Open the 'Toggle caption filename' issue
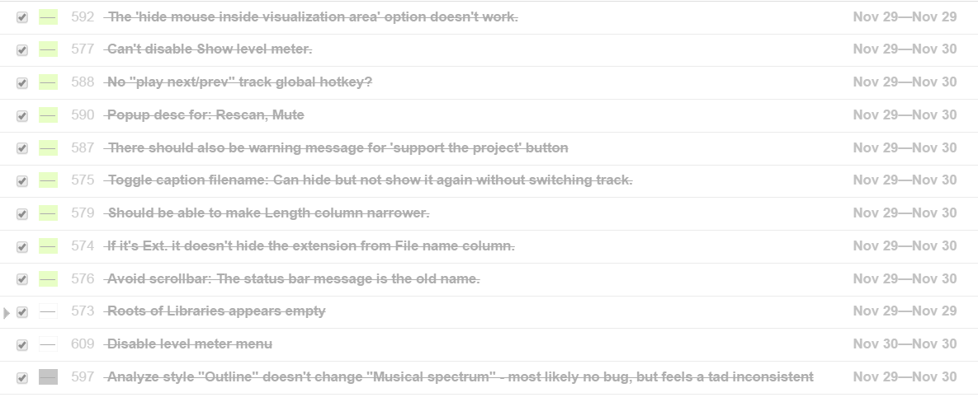 pos(370,180)
